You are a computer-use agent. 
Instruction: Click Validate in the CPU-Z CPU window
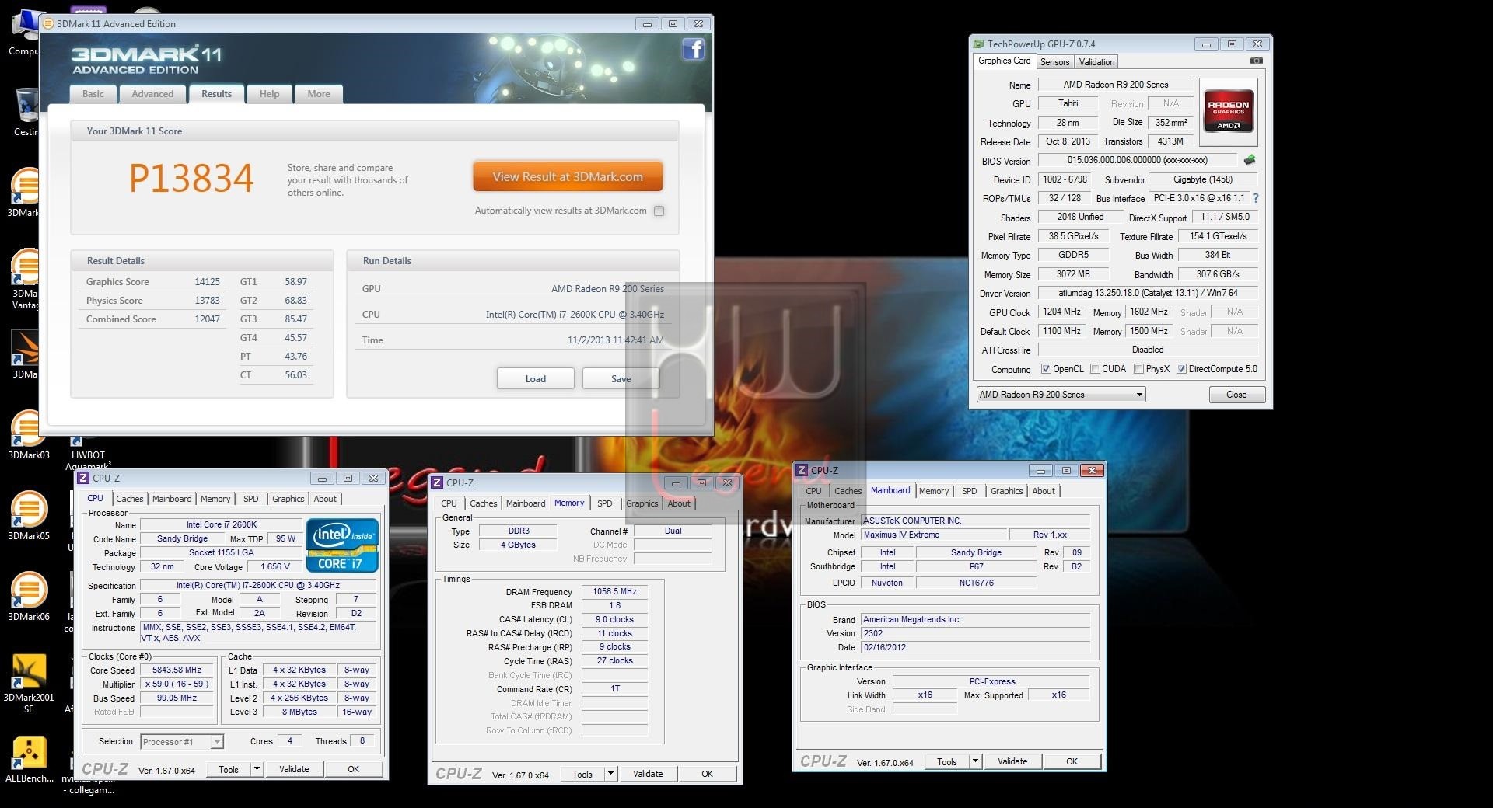pos(294,769)
